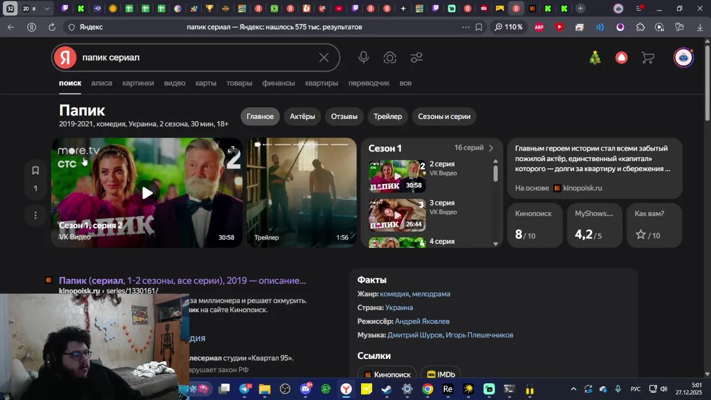Viewport: 711px width, 400px height.
Task: Open the «все» services tab
Action: click(x=405, y=83)
